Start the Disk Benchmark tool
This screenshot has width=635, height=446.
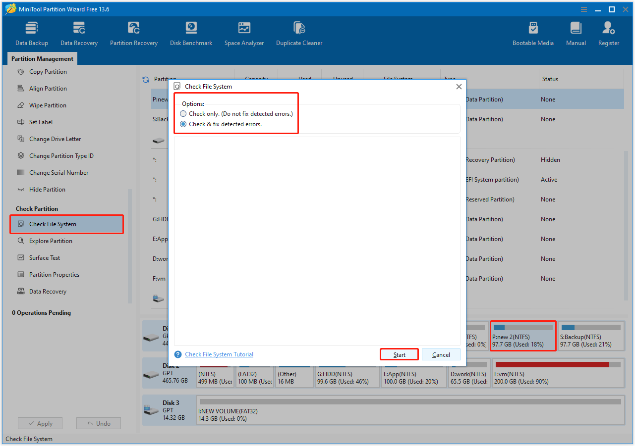(x=191, y=34)
